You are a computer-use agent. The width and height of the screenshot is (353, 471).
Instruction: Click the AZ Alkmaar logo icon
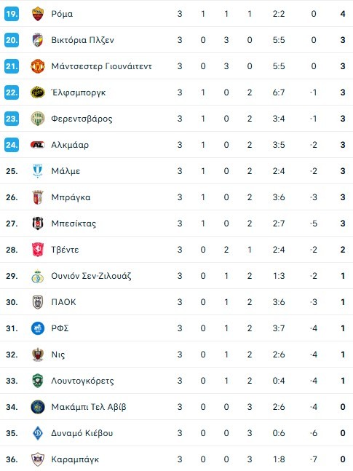(x=38, y=145)
